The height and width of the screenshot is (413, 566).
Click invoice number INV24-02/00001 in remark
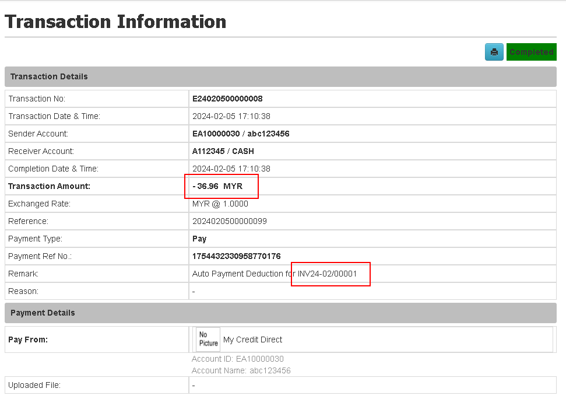(327, 274)
